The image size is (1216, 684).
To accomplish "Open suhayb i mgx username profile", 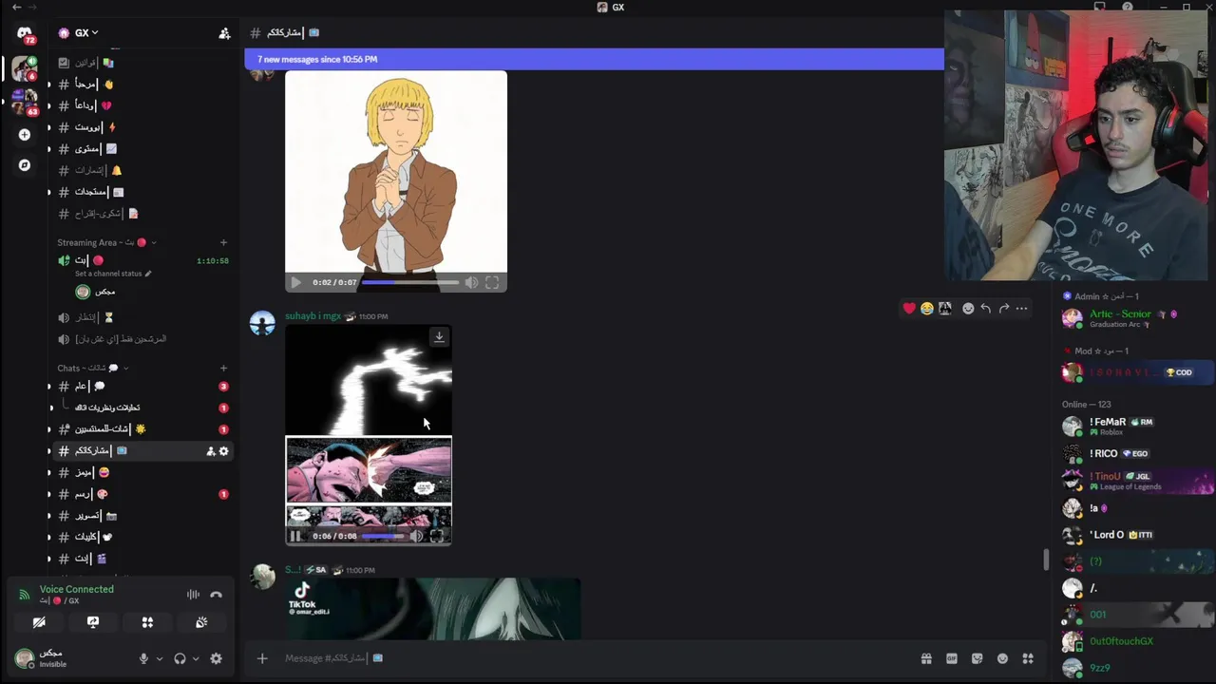I will (x=313, y=316).
